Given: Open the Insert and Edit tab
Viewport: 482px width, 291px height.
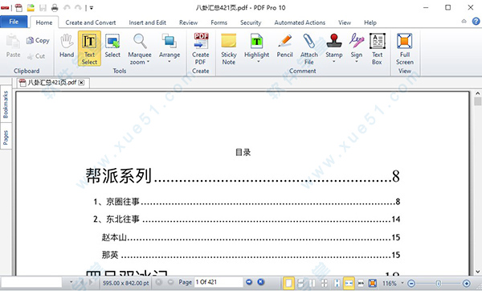Looking at the screenshot, I should click(x=147, y=23).
